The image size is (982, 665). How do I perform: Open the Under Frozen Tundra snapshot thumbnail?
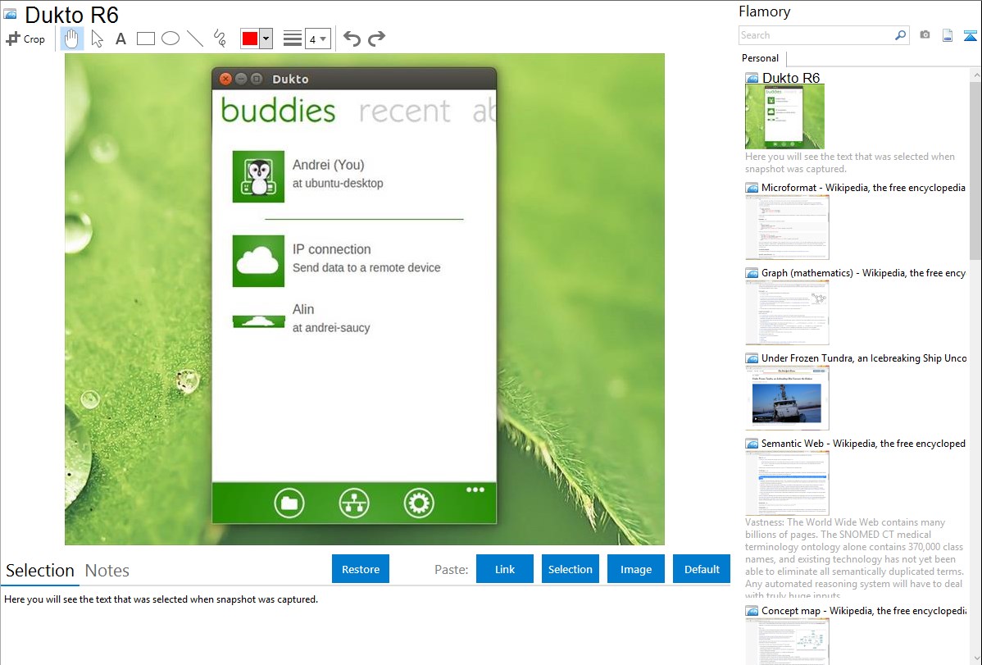coord(787,398)
